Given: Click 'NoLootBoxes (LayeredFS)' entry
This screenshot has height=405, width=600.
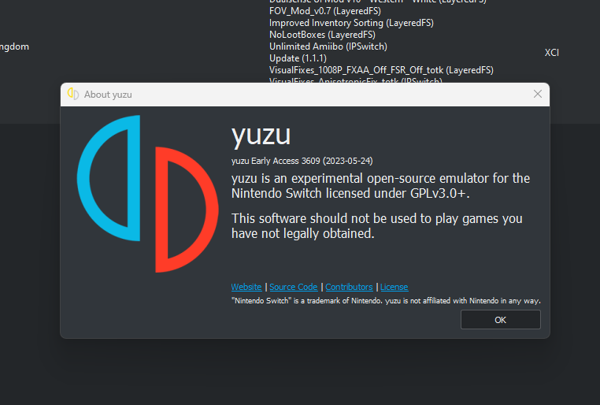Looking at the screenshot, I should coord(322,35).
